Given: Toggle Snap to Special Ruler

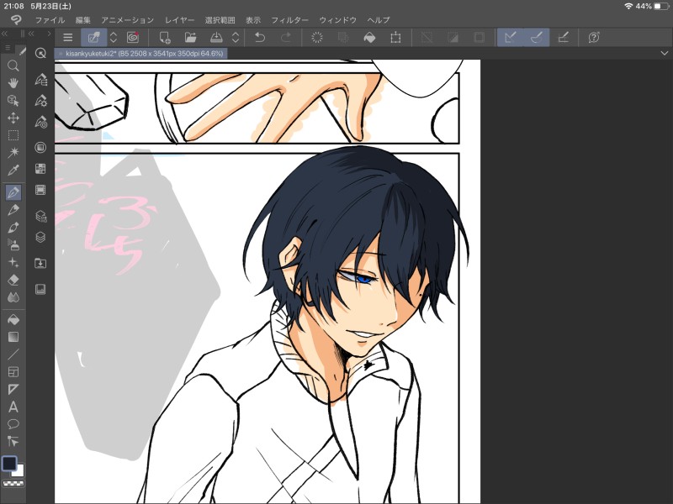Looking at the screenshot, I should [537, 38].
